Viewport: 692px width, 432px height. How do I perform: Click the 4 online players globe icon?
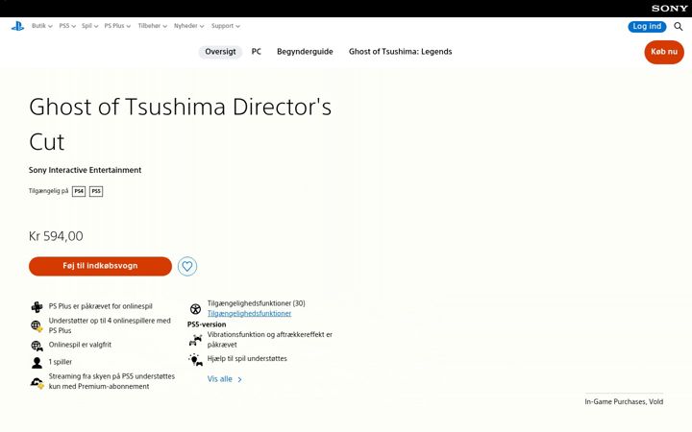coord(37,326)
